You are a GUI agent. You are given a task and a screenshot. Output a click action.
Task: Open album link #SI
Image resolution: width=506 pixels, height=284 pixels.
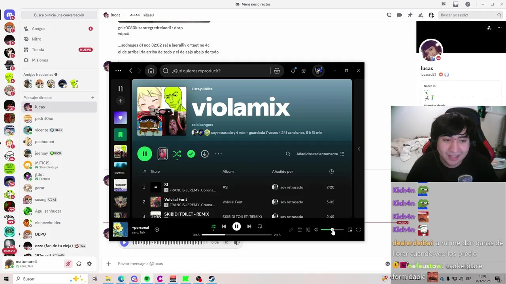click(x=225, y=187)
